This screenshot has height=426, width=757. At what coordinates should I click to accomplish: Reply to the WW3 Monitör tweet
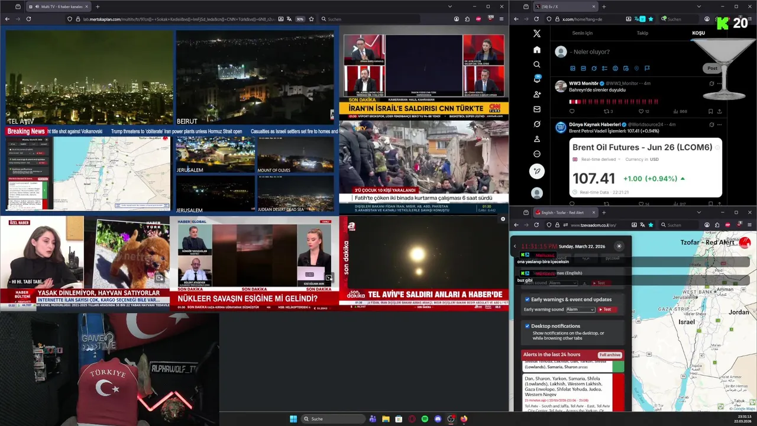point(572,111)
